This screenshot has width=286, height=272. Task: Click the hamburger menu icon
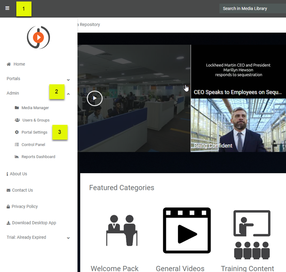(7, 8)
